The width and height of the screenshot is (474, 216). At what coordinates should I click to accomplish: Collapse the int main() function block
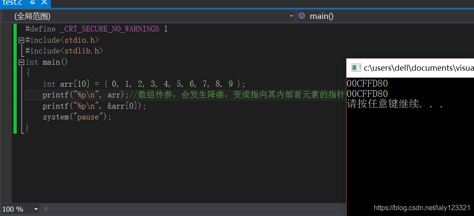pyautogui.click(x=21, y=62)
